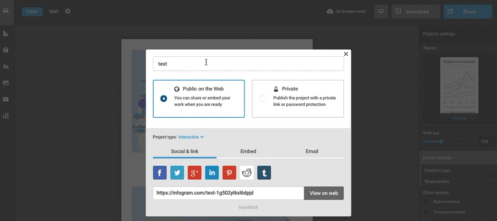Image resolution: width=497 pixels, height=221 pixels.
Task: Expand the Project type Interactive dropdown
Action: (191, 137)
